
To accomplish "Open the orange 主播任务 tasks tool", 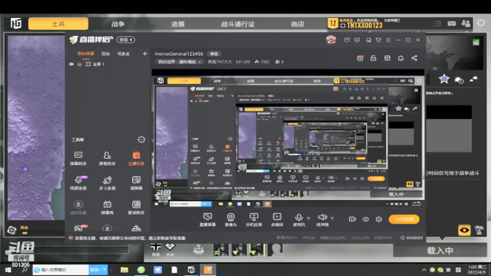I will [136, 158].
